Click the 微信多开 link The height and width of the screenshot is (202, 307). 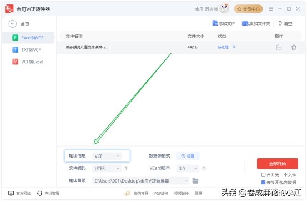(x=141, y=194)
